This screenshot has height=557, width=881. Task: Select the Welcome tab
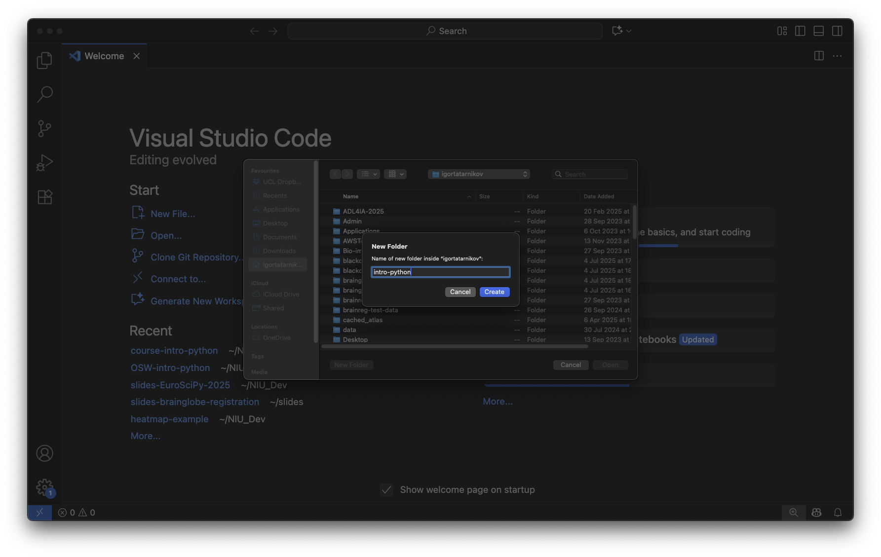click(x=104, y=56)
